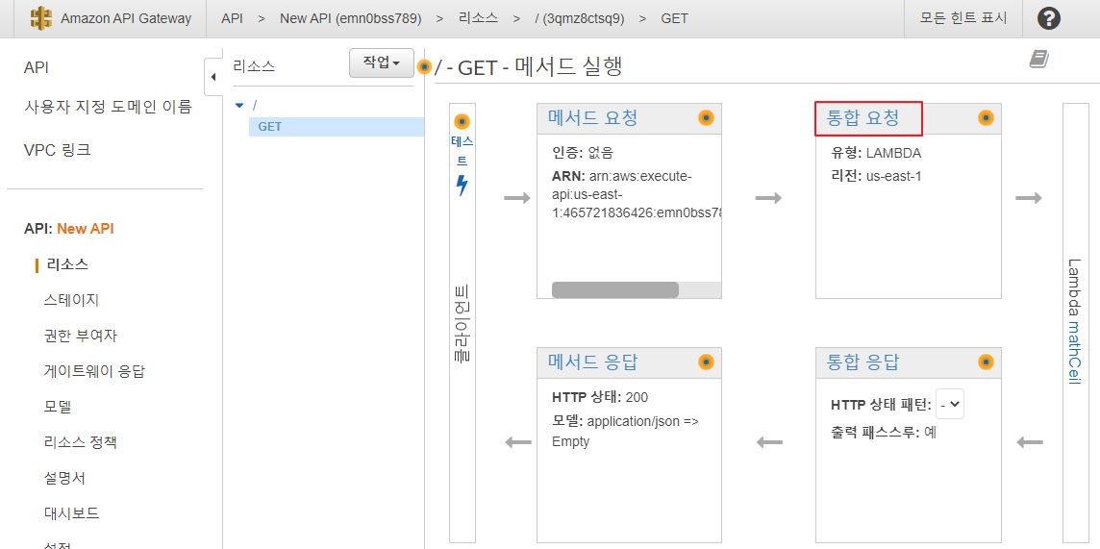The image size is (1100, 549).
Task: Click hint dot in 통합 요청 box
Action: [986, 118]
